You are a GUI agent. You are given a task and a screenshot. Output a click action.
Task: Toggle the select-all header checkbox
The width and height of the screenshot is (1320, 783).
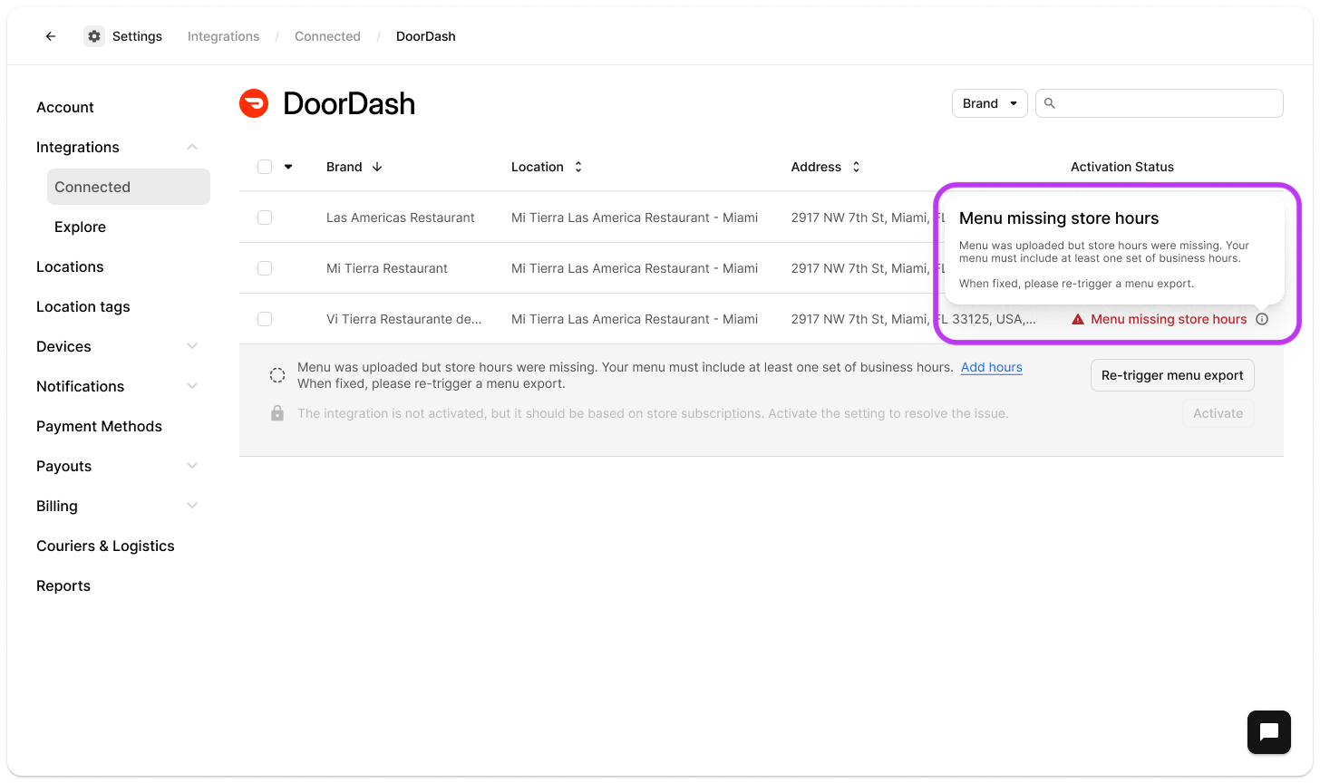click(x=265, y=167)
